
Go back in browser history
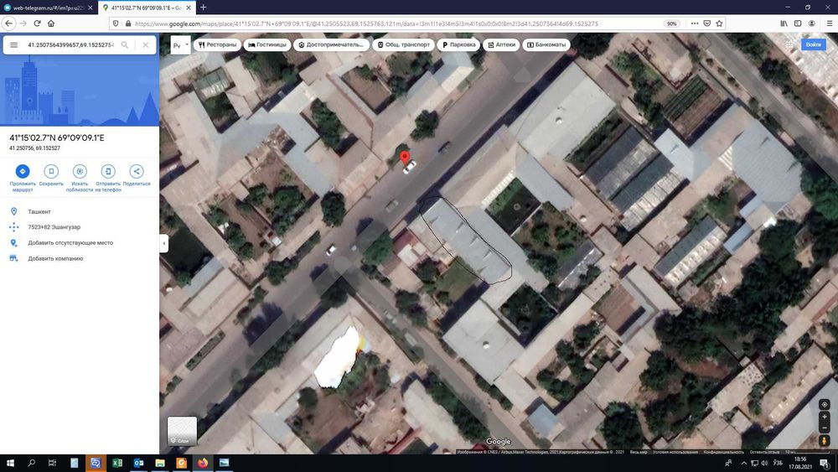click(8, 23)
